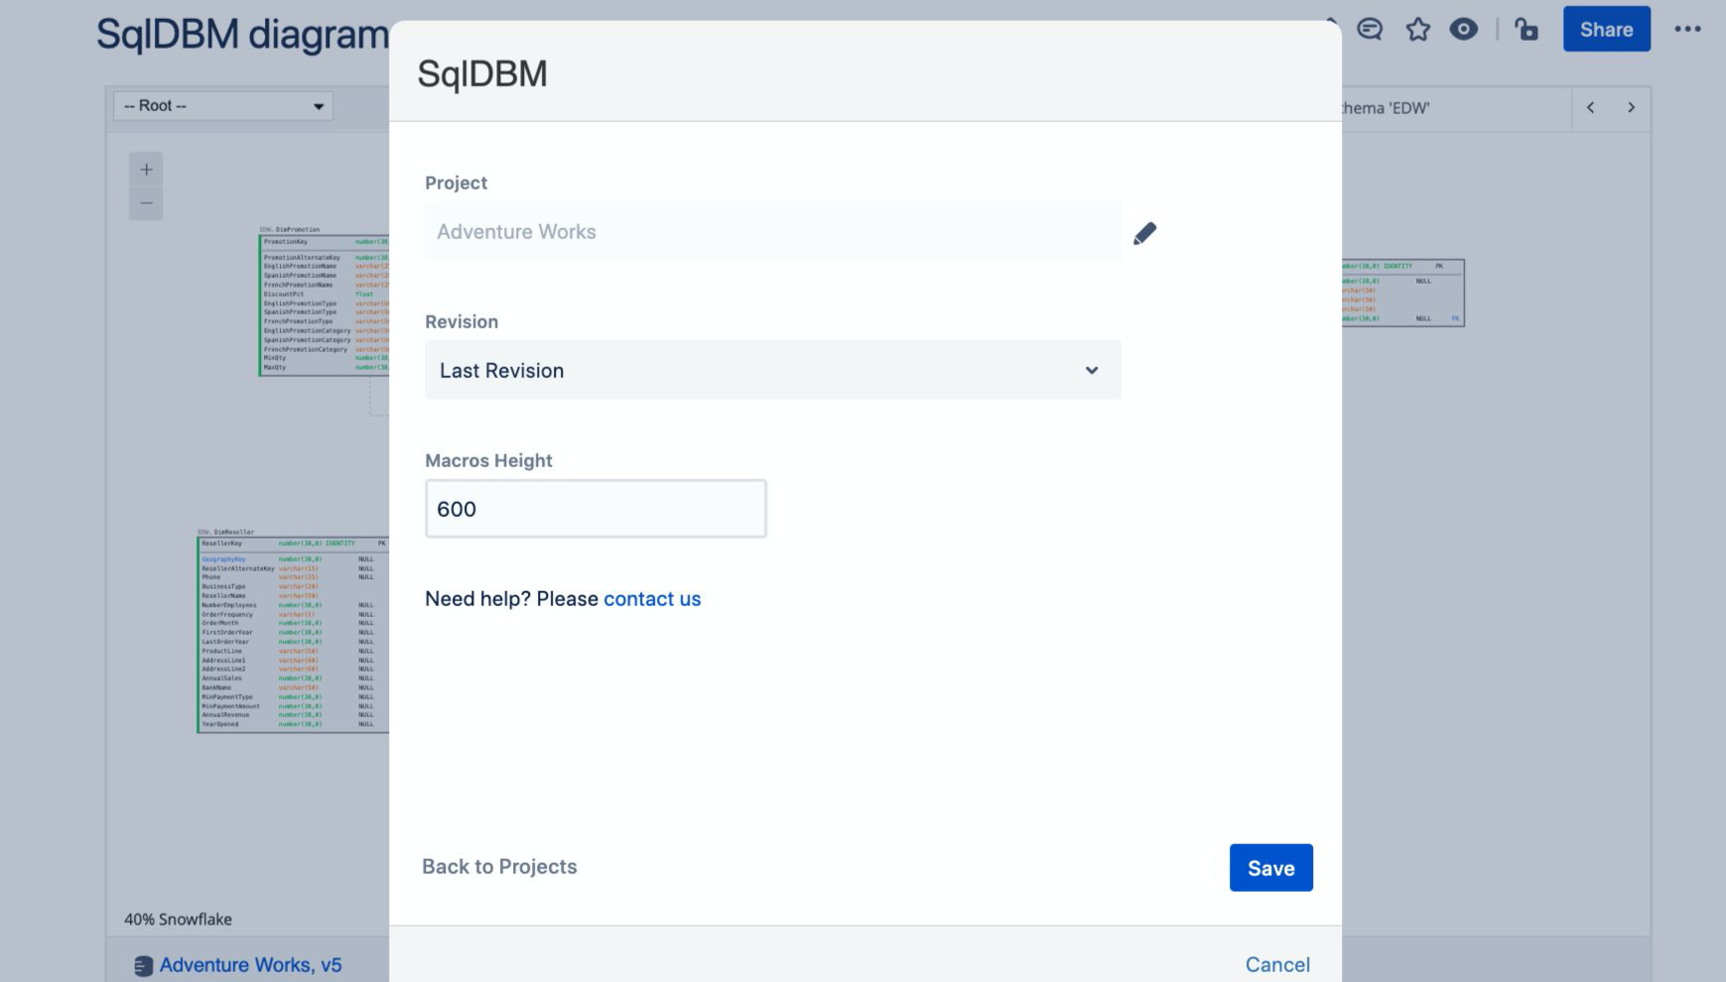Viewport: 1726px width, 982px height.
Task: Open the contact us link
Action: (652, 599)
